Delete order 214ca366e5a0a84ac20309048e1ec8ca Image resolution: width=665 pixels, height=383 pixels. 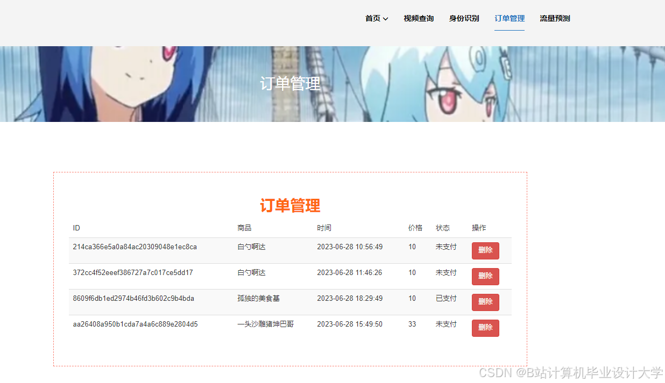click(485, 251)
